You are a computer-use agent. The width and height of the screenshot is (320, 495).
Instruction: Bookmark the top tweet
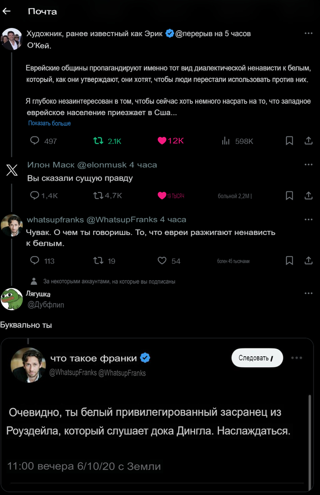(x=289, y=141)
